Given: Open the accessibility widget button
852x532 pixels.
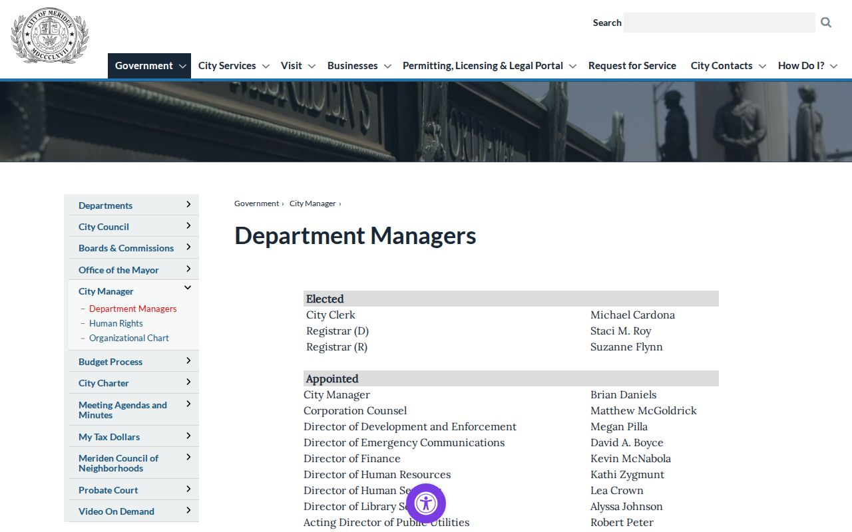Looking at the screenshot, I should click(x=426, y=503).
